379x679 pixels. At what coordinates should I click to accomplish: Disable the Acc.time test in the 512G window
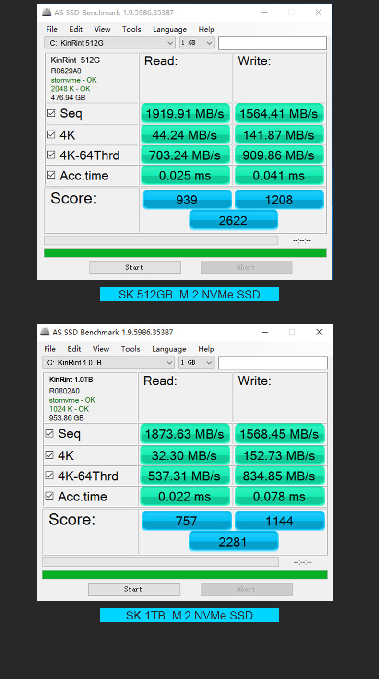[x=51, y=175]
